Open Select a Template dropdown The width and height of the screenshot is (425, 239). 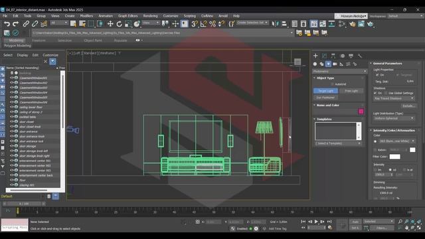338,143
